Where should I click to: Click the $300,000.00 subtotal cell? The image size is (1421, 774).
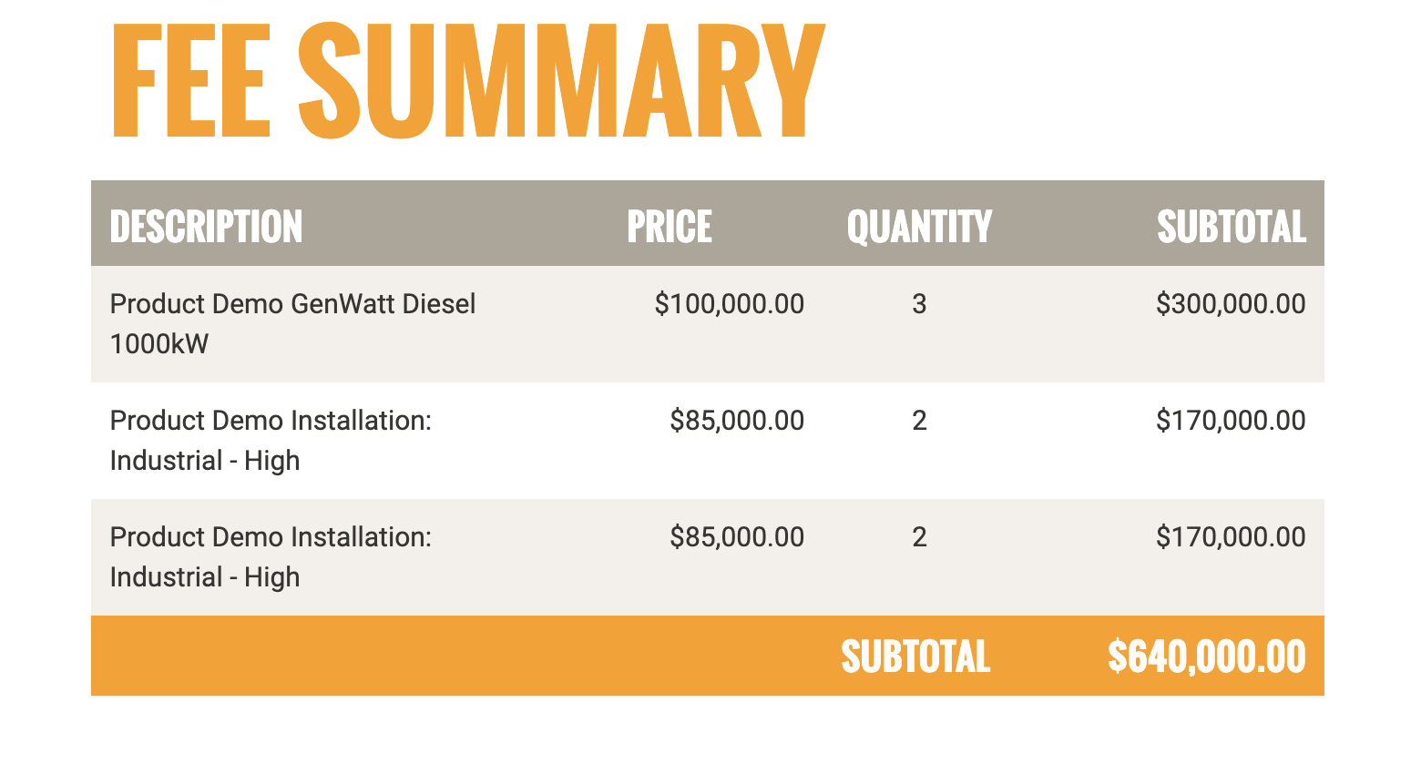click(1231, 303)
